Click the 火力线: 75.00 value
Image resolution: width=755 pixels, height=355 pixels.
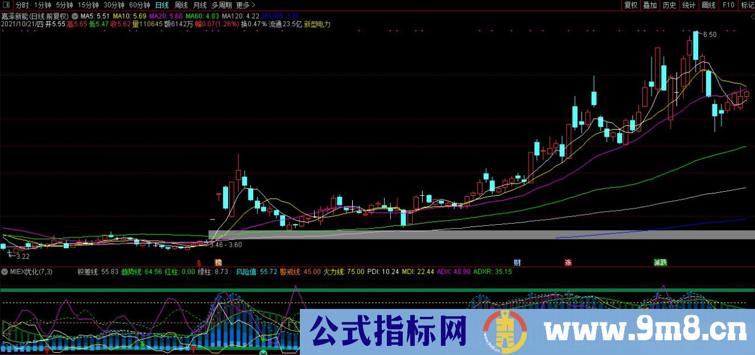tap(344, 272)
